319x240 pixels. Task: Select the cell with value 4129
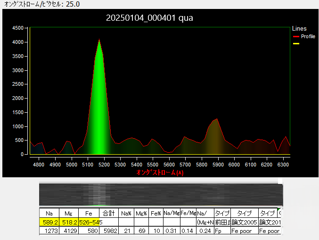click(x=69, y=231)
